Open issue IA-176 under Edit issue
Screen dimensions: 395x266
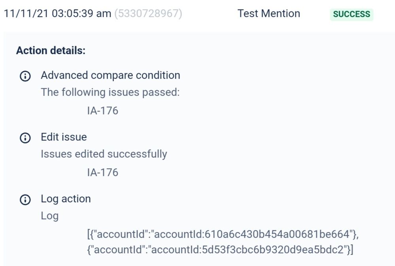pyautogui.click(x=102, y=173)
